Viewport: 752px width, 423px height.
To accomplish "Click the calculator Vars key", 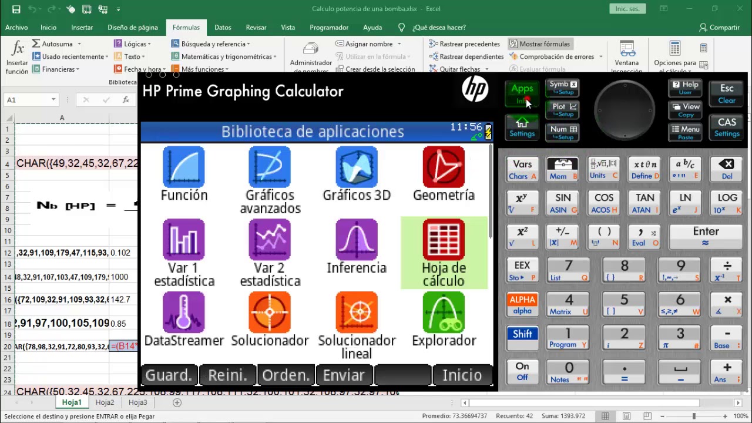I will click(x=522, y=170).
